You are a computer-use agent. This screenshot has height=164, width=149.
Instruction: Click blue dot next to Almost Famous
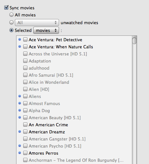20,103
